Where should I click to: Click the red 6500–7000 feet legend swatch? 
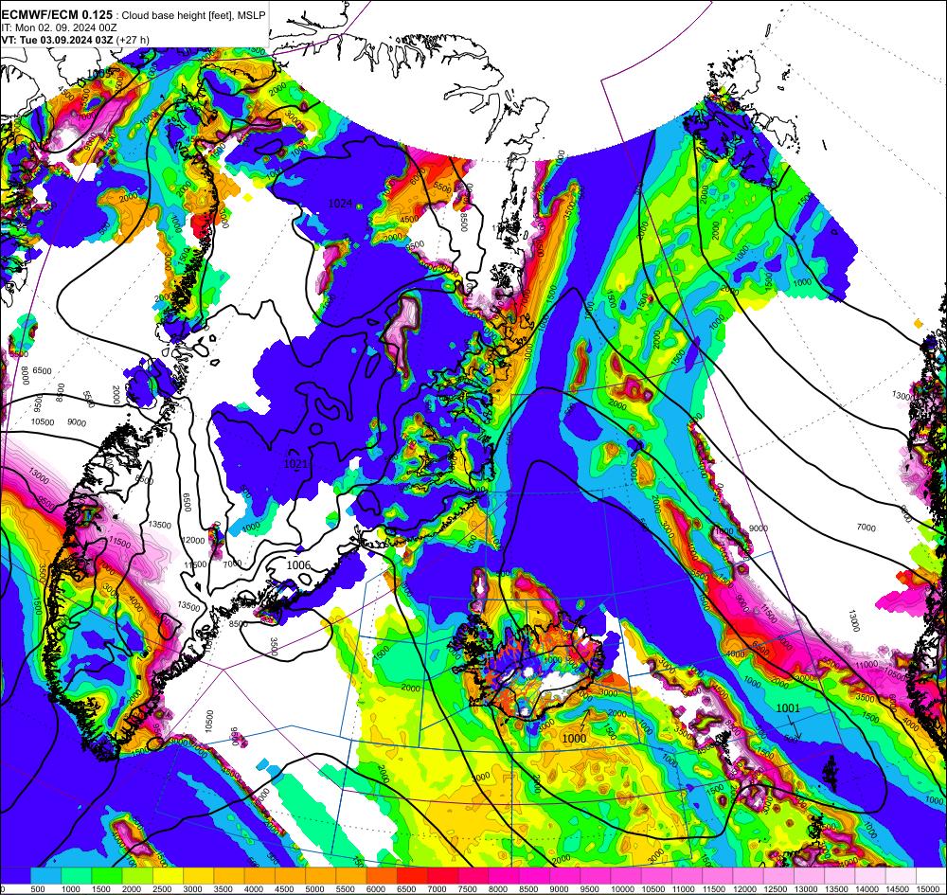point(413,876)
